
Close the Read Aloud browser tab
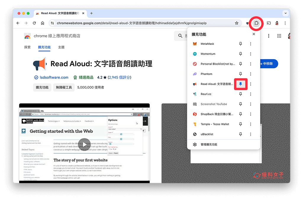[83, 13]
